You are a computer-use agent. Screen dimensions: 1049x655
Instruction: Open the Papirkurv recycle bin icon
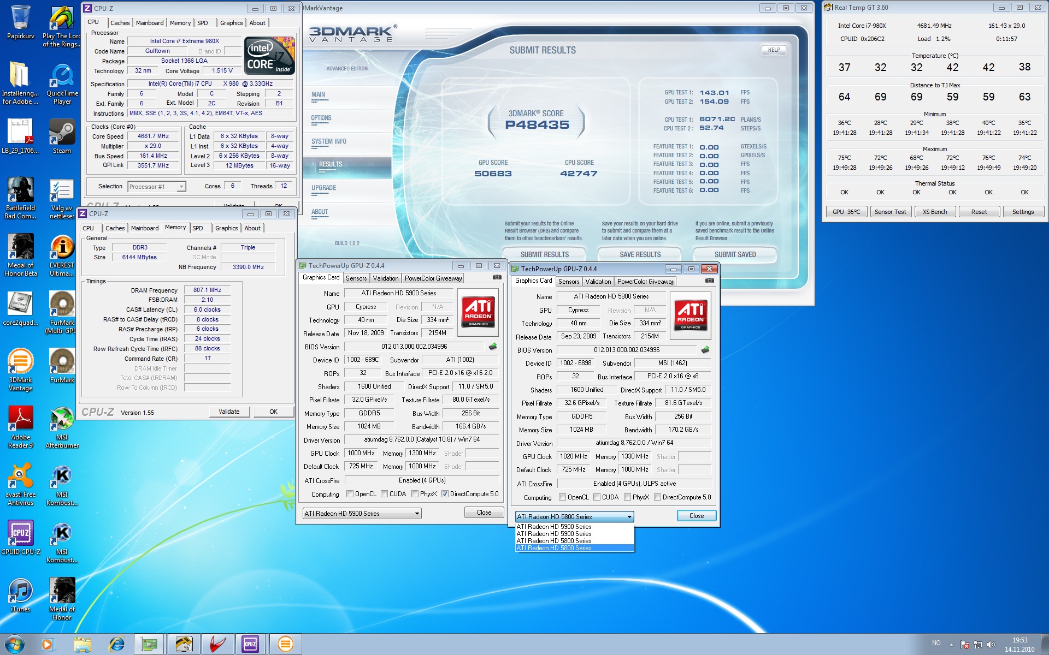(21, 23)
